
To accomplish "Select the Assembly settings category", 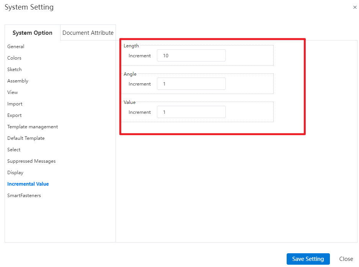I will (x=18, y=81).
